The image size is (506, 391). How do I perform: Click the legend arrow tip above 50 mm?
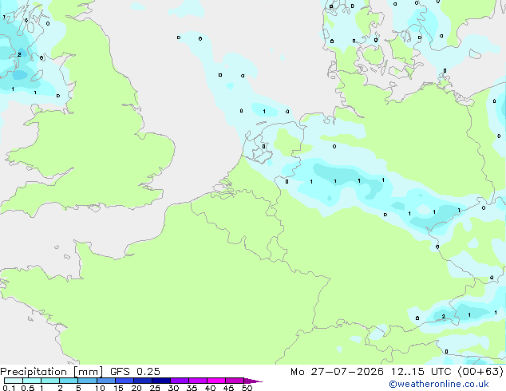point(253,381)
